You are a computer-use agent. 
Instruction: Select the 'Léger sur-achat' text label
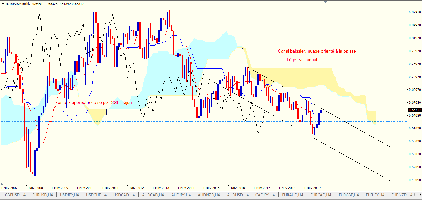click(x=302, y=60)
